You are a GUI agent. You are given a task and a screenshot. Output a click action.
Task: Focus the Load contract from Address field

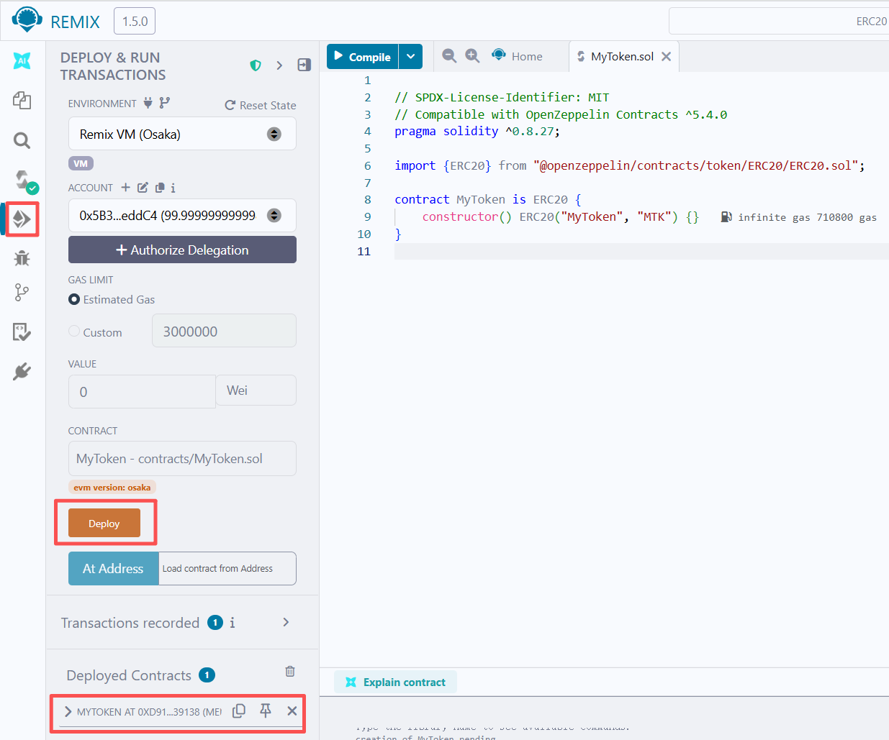tap(227, 568)
